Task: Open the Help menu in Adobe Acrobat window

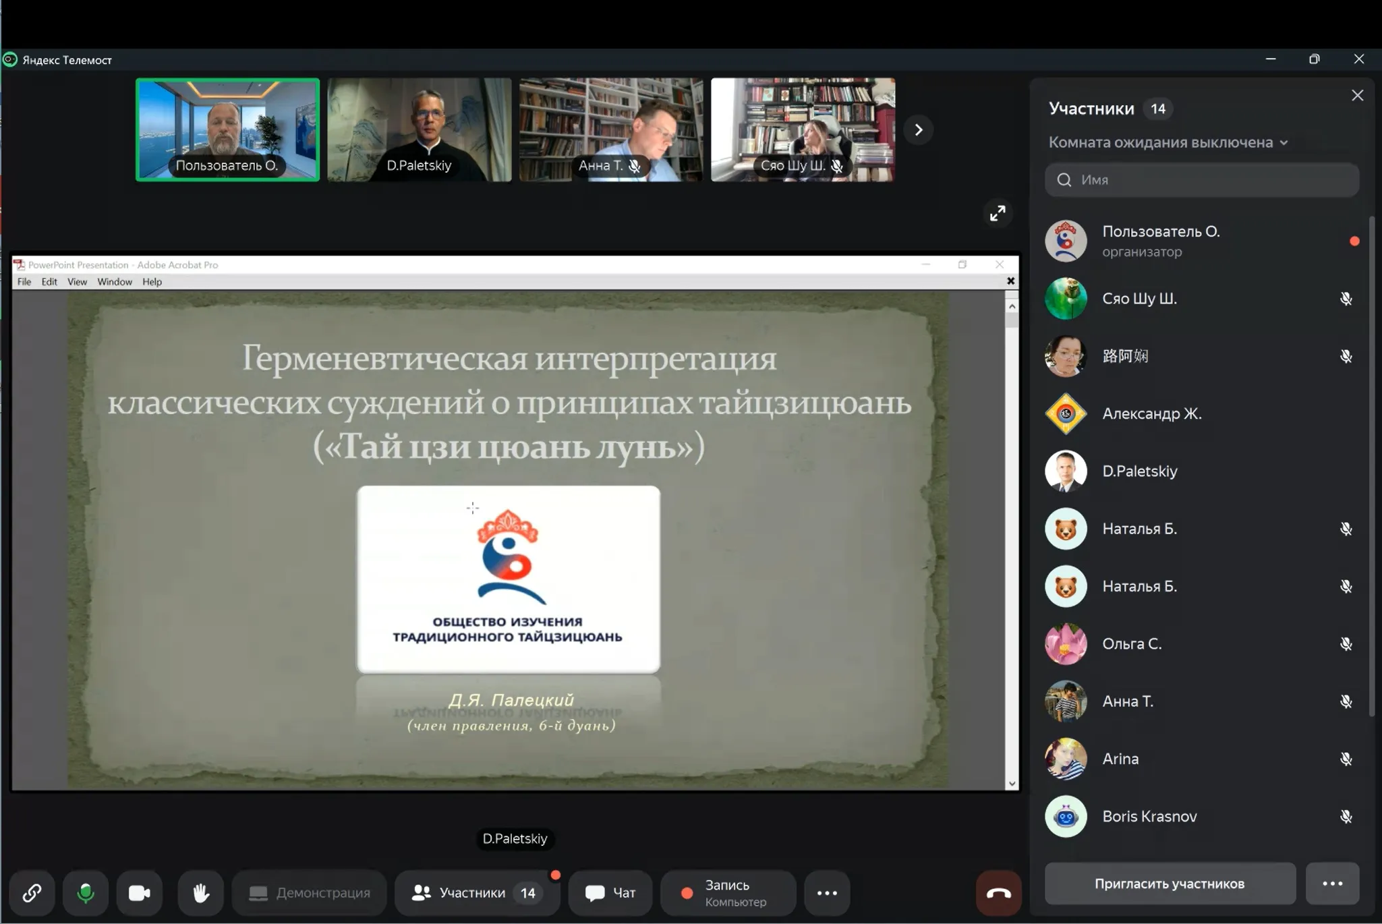Action: (152, 282)
